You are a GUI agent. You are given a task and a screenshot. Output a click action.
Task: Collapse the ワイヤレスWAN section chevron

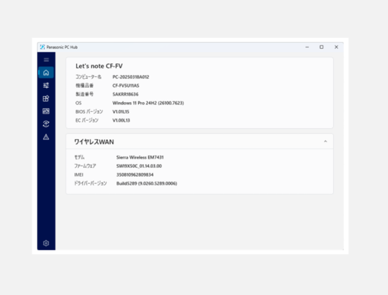click(325, 141)
